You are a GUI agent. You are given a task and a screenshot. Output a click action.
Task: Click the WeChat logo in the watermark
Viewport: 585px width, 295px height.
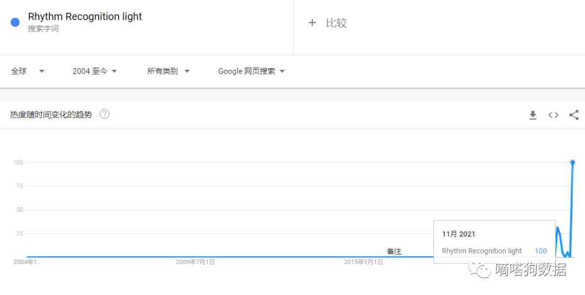[480, 269]
